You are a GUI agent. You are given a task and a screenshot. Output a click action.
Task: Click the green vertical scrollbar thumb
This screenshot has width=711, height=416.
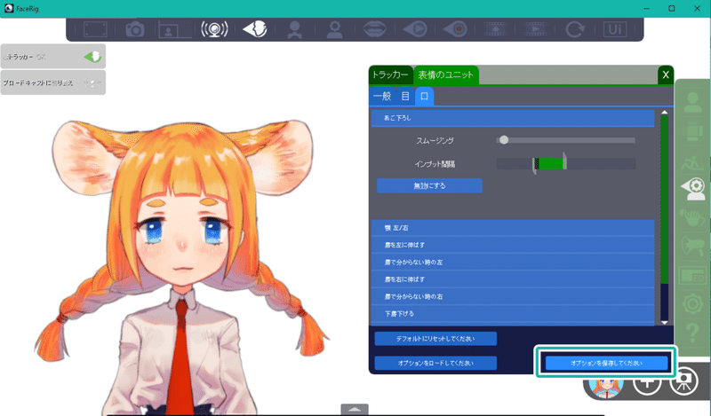pos(664,200)
